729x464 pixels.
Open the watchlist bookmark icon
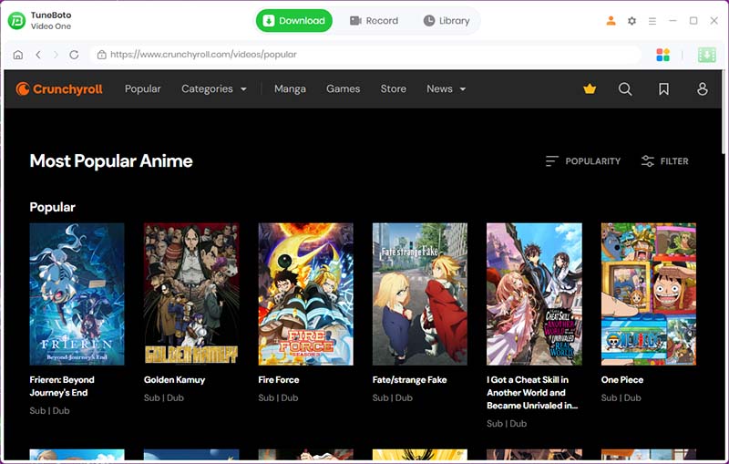click(x=664, y=88)
